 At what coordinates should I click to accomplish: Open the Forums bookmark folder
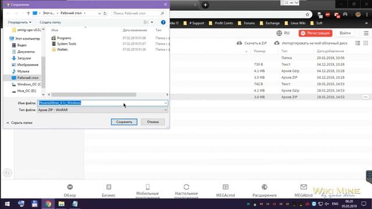(x=246, y=23)
